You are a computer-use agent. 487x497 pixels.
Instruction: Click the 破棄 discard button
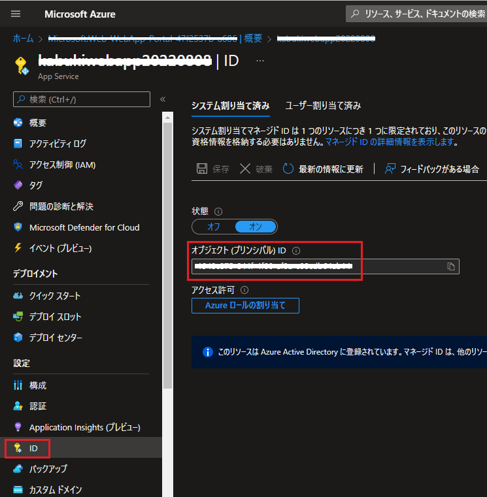pos(256,169)
